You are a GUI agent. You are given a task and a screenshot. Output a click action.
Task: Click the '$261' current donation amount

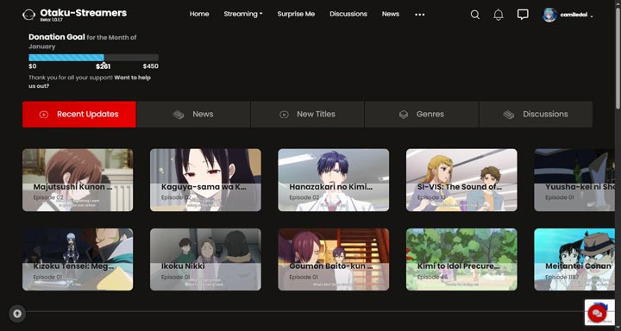coord(103,66)
